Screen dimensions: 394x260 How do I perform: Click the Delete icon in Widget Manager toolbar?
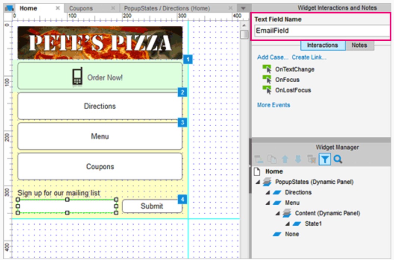point(312,159)
